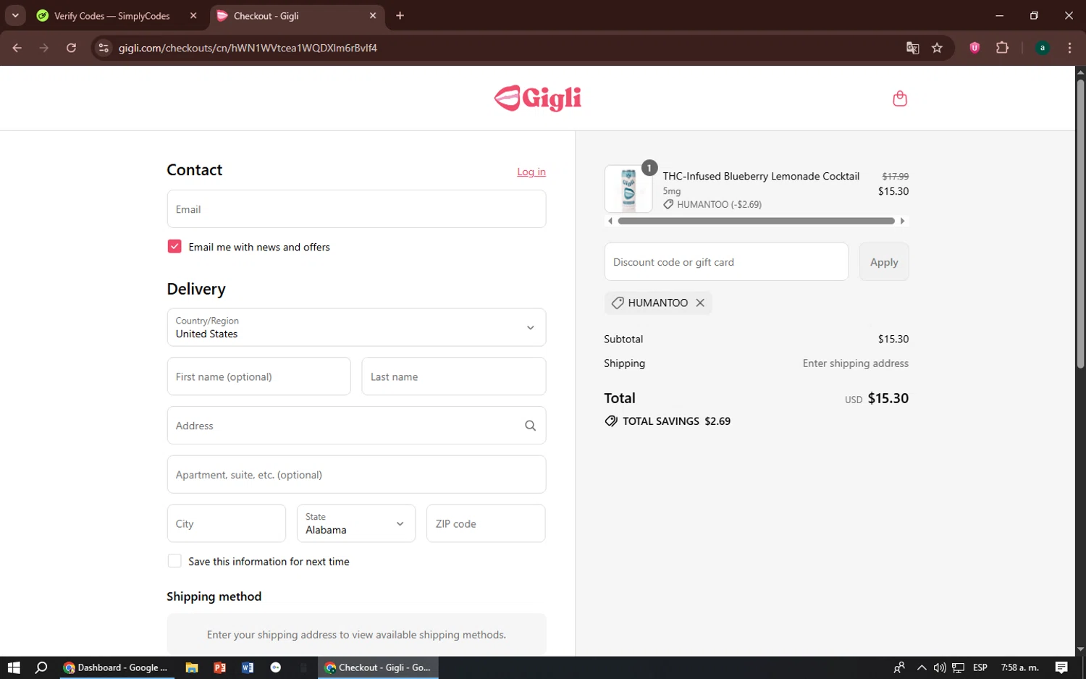Click the translate page icon

(912, 48)
